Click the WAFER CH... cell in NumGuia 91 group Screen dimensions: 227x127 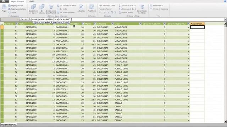pyautogui.click(x=62, y=55)
